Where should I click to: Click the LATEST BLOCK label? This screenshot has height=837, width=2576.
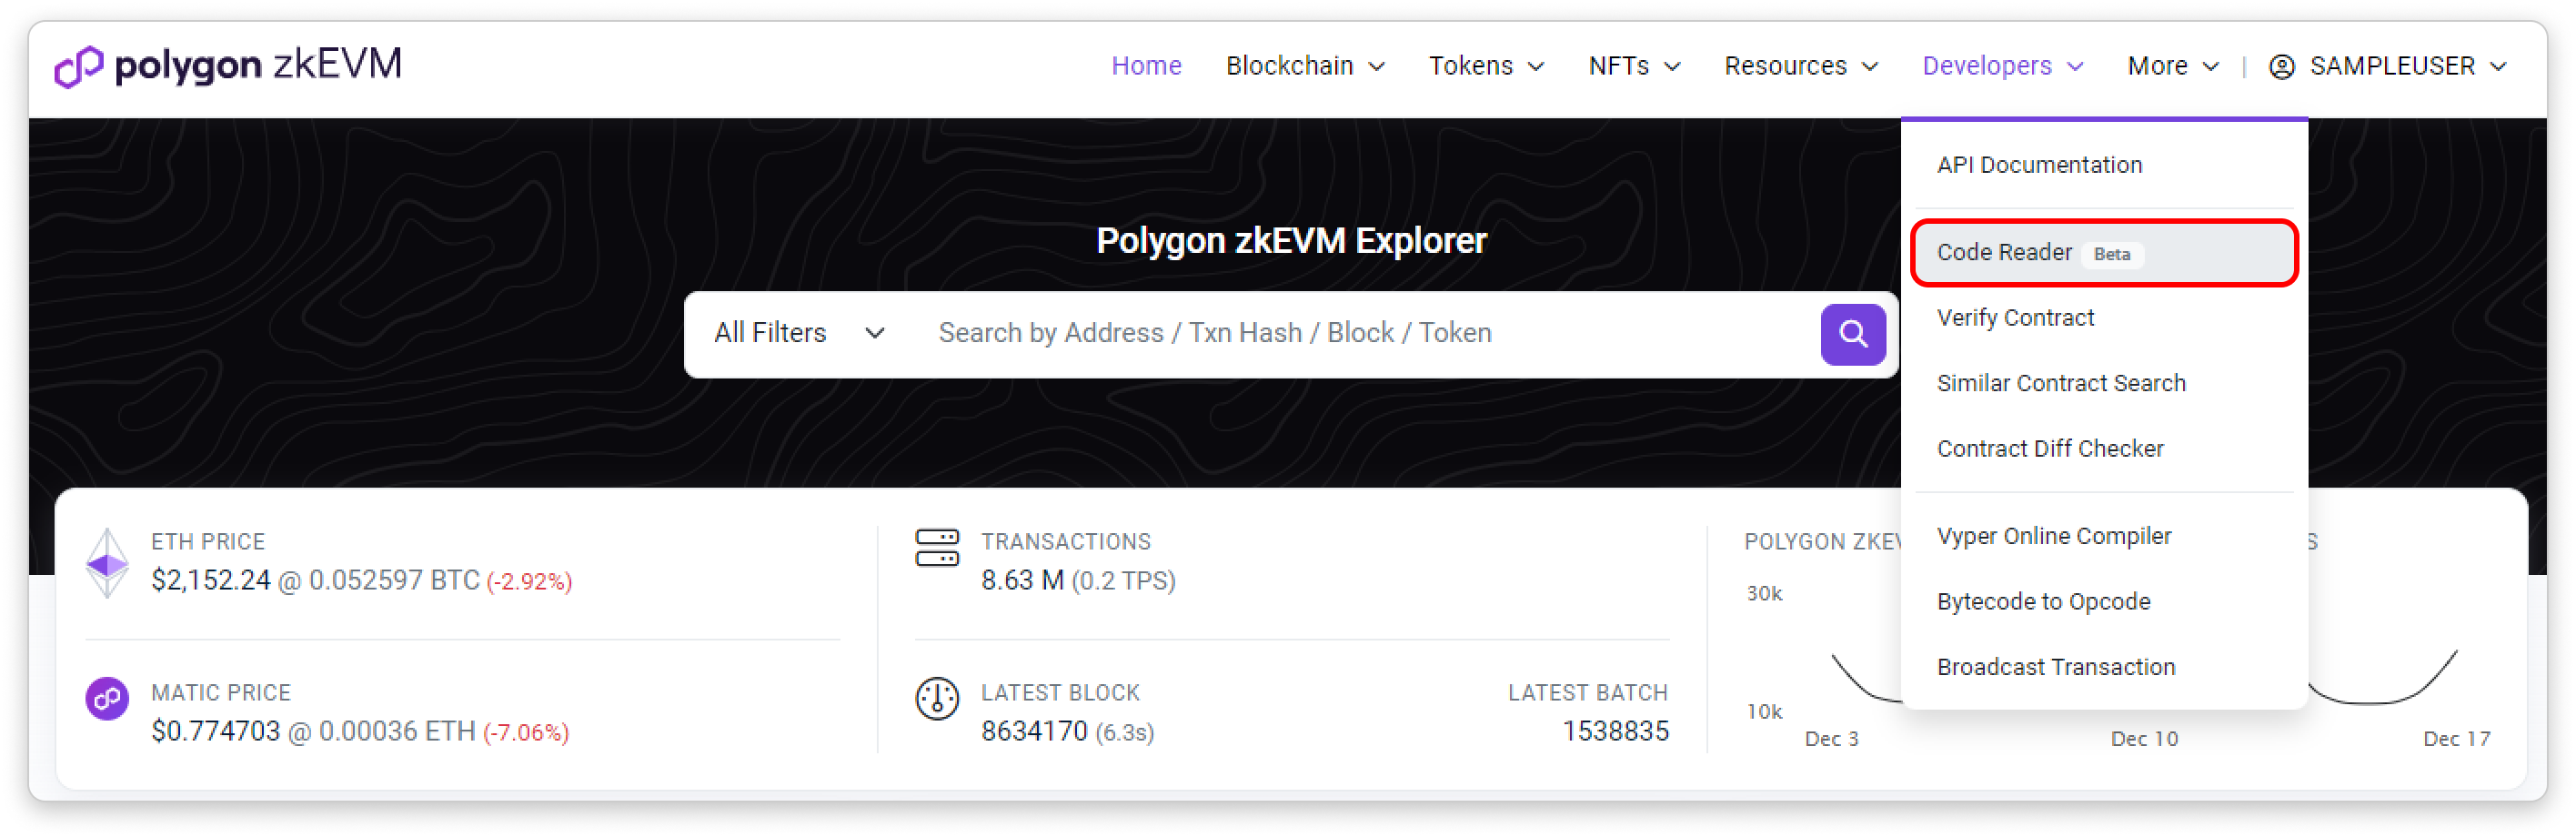click(x=1059, y=693)
